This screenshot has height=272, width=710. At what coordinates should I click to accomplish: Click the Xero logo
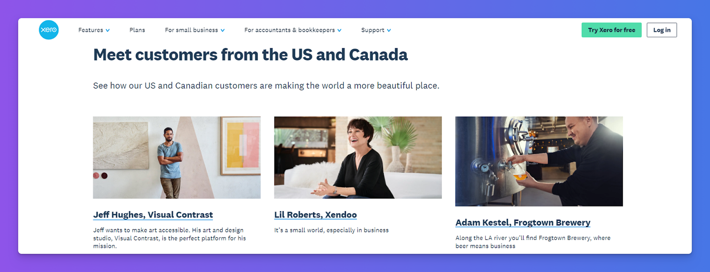49,30
